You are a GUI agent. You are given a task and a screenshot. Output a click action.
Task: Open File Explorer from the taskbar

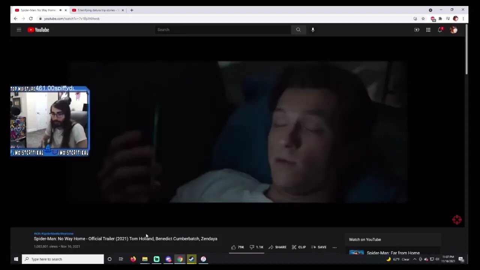145,259
